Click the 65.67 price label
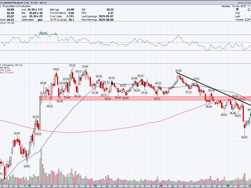The image size is (251, 188). [140, 76]
